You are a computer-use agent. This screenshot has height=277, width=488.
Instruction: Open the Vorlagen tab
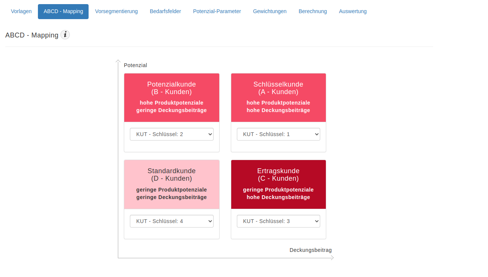click(x=21, y=11)
